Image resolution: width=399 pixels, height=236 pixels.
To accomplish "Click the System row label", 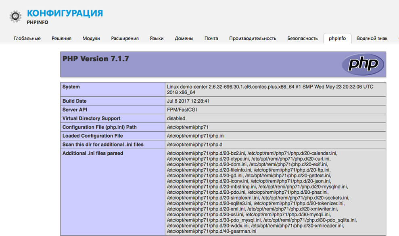I will [71, 87].
